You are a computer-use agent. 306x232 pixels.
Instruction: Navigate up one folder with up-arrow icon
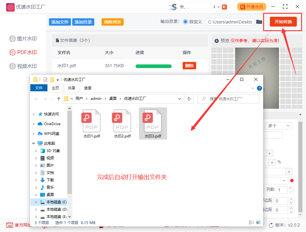pos(58,99)
